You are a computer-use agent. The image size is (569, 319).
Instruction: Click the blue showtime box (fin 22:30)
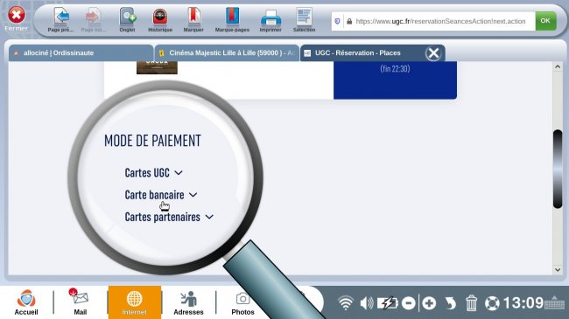point(395,80)
